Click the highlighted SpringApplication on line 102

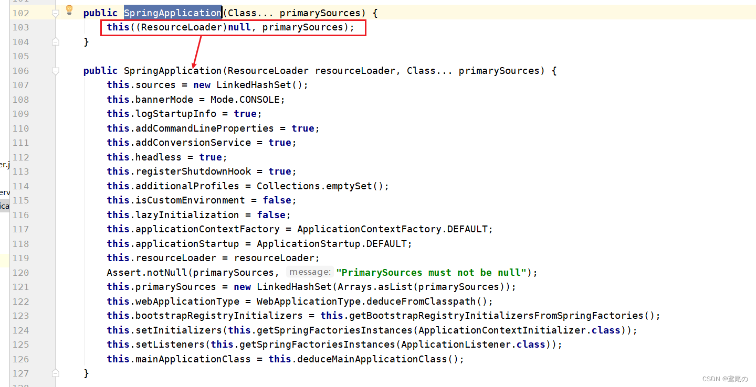point(173,13)
